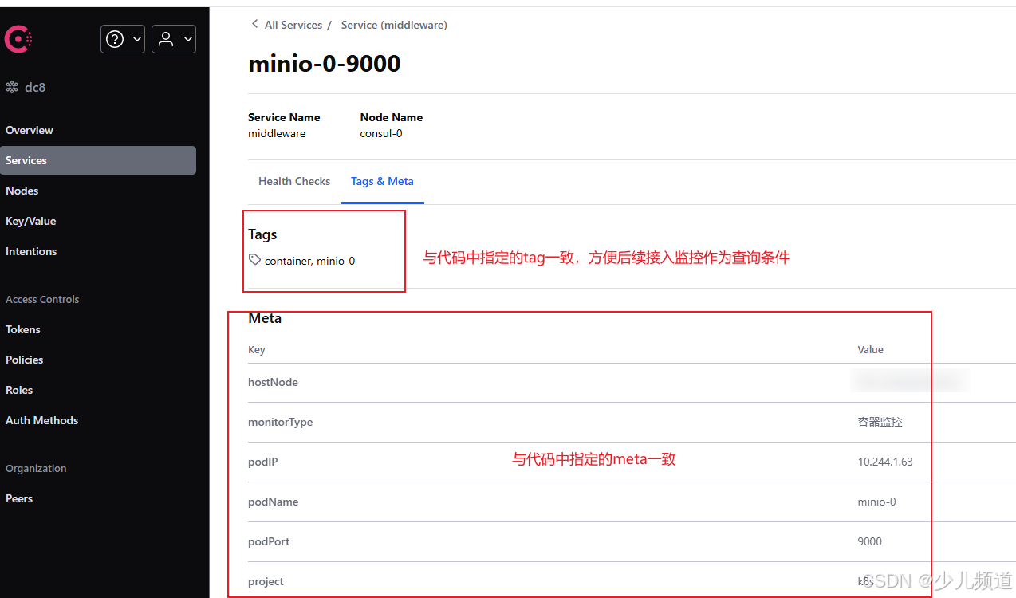Click the 'container, minio-0' tags text

[x=310, y=261]
